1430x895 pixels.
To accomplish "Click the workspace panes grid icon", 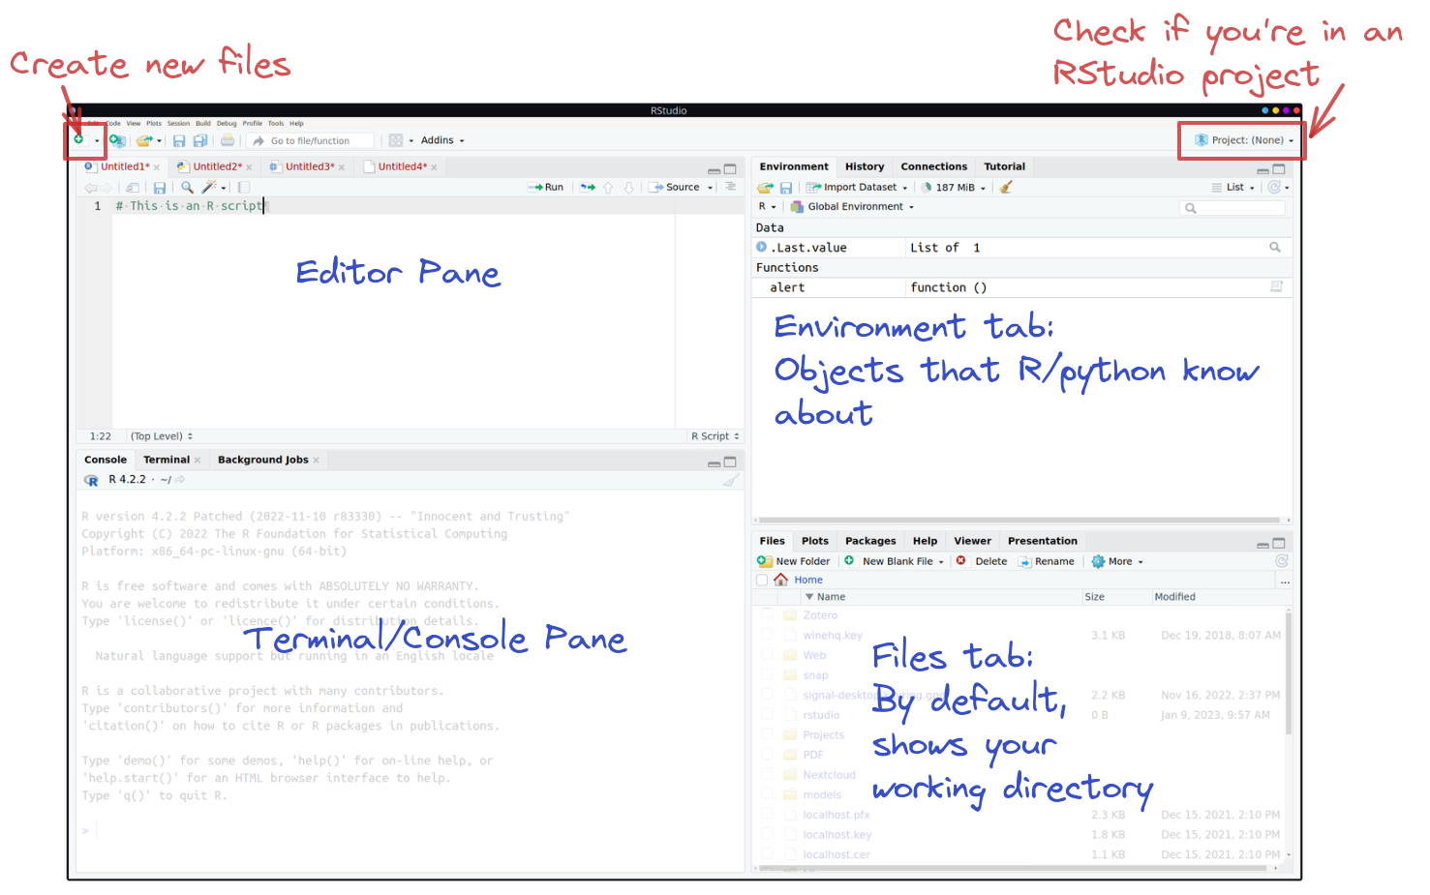I will 396,140.
